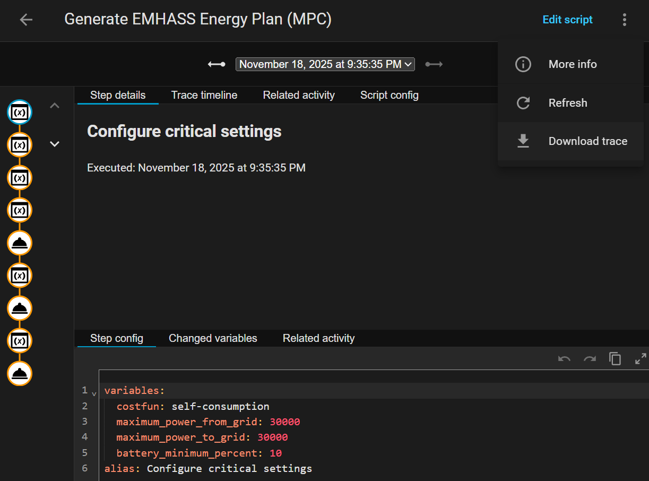Screen dimensions: 649x481
Task: Click the up chevron beside the graph
Action: [55, 106]
